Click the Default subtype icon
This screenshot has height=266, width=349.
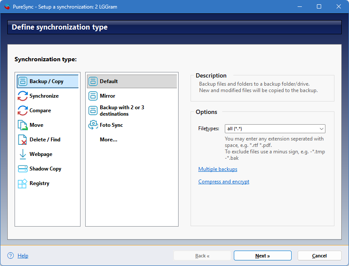(93, 81)
